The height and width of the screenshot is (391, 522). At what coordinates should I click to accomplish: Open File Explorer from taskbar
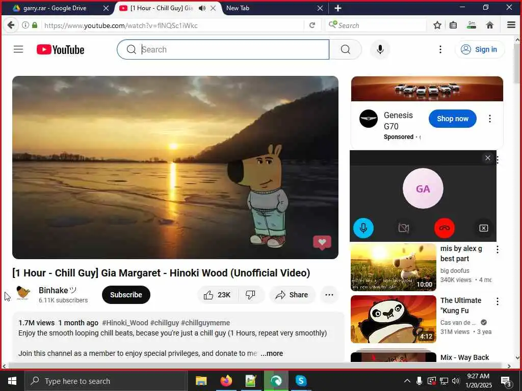(x=201, y=381)
